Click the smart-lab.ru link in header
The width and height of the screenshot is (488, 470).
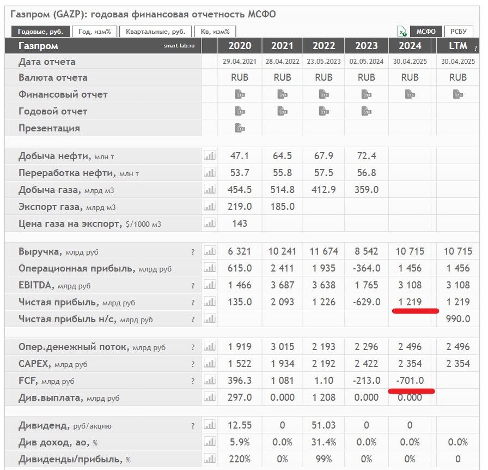coord(179,46)
